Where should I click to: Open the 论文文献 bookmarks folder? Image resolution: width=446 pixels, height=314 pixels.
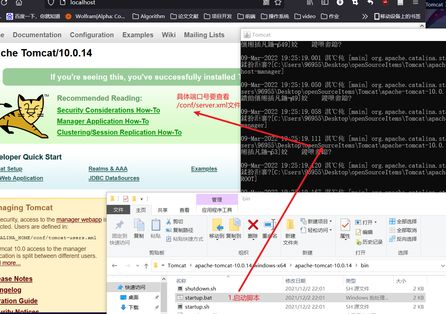pyautogui.click(x=184, y=16)
